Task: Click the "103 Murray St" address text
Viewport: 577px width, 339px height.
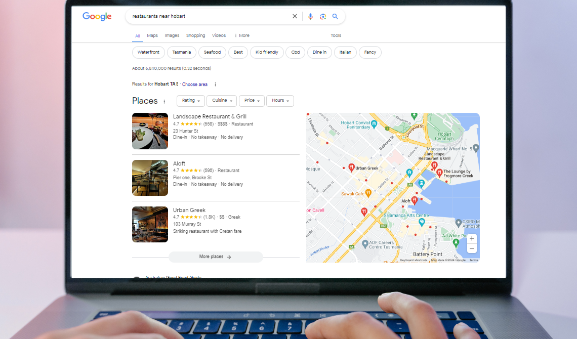Action: click(187, 224)
